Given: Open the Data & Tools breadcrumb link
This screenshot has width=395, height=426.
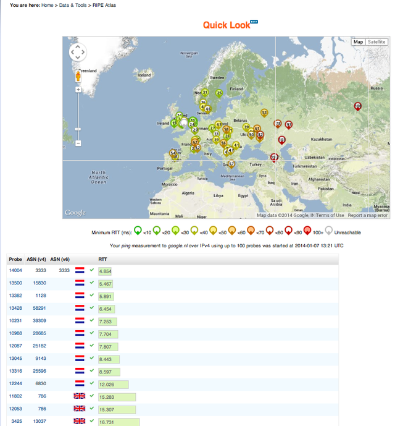Looking at the screenshot, I should point(73,5).
